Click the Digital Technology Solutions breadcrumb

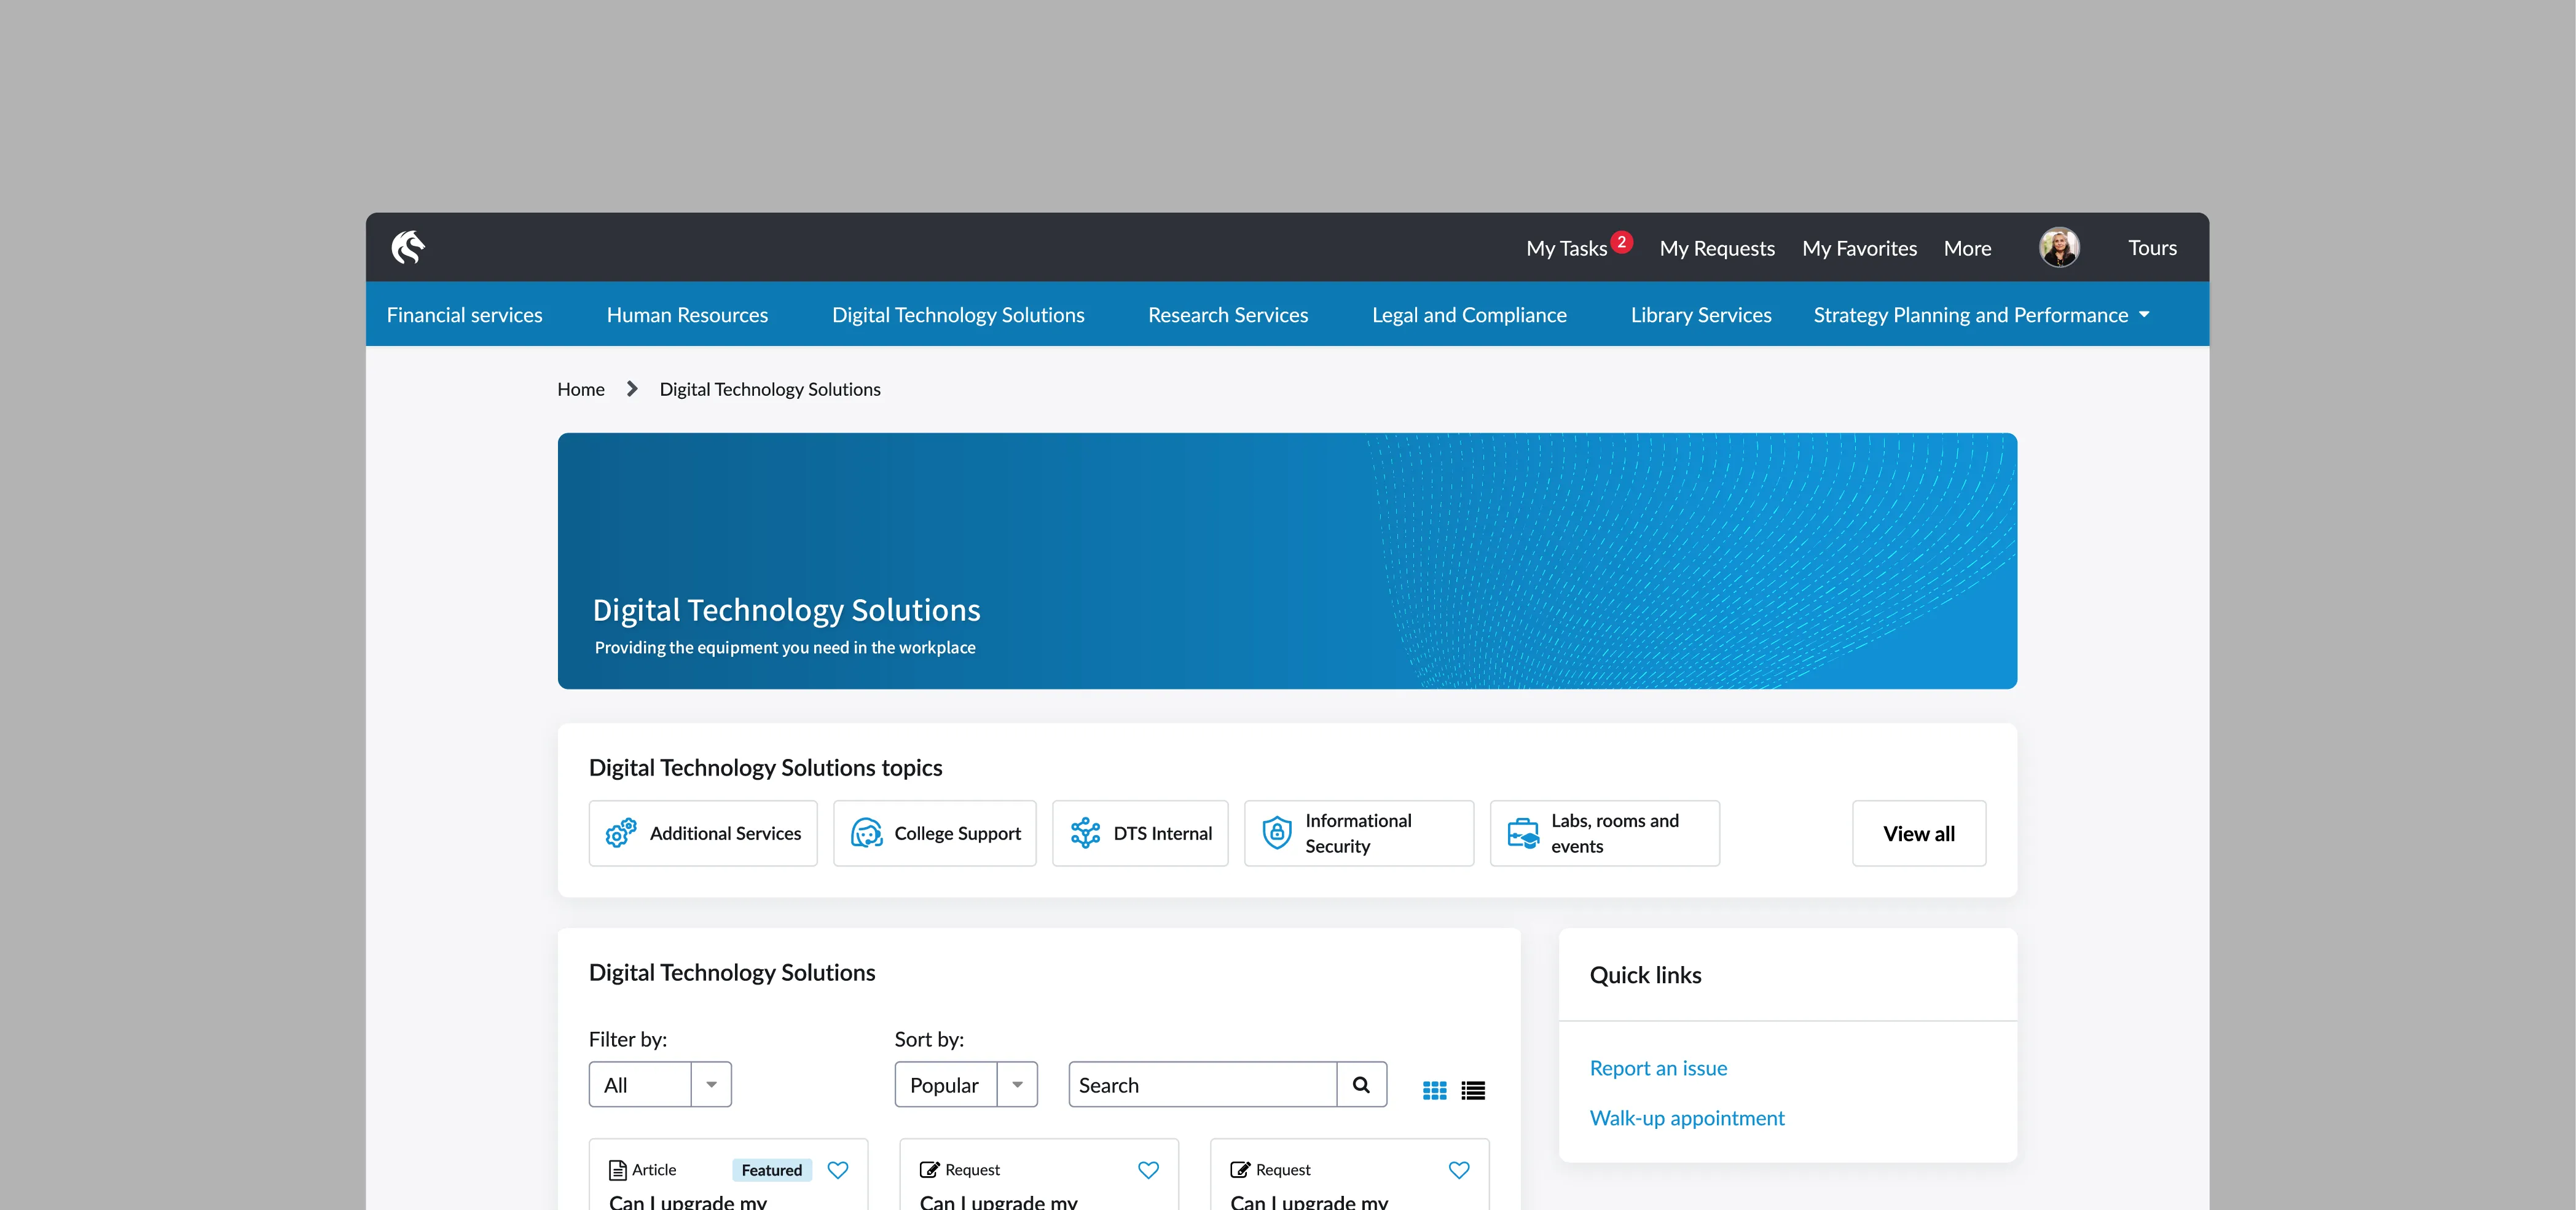coord(770,389)
